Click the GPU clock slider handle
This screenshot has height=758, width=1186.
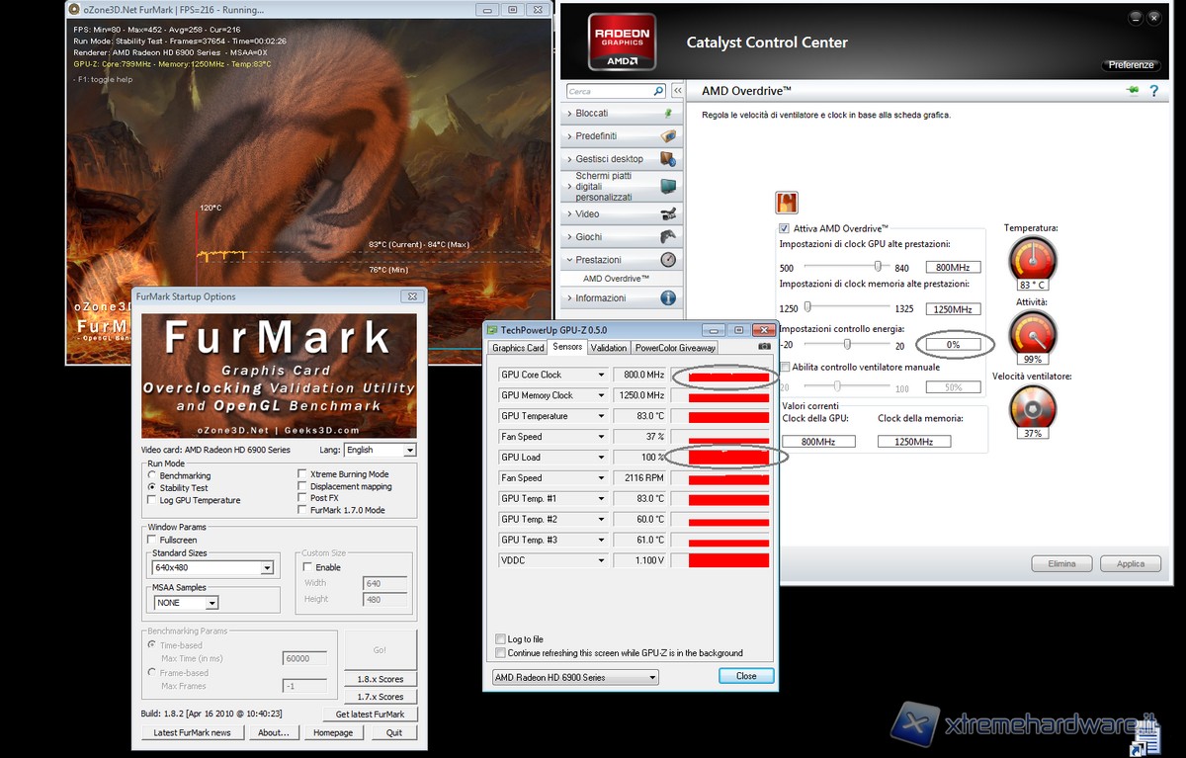(x=877, y=267)
